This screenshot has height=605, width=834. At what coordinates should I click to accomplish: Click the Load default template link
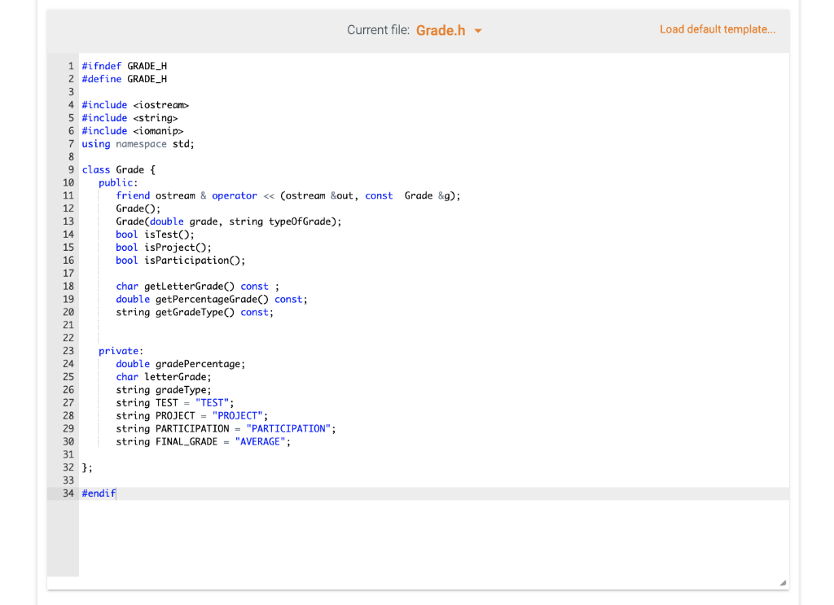(x=718, y=28)
